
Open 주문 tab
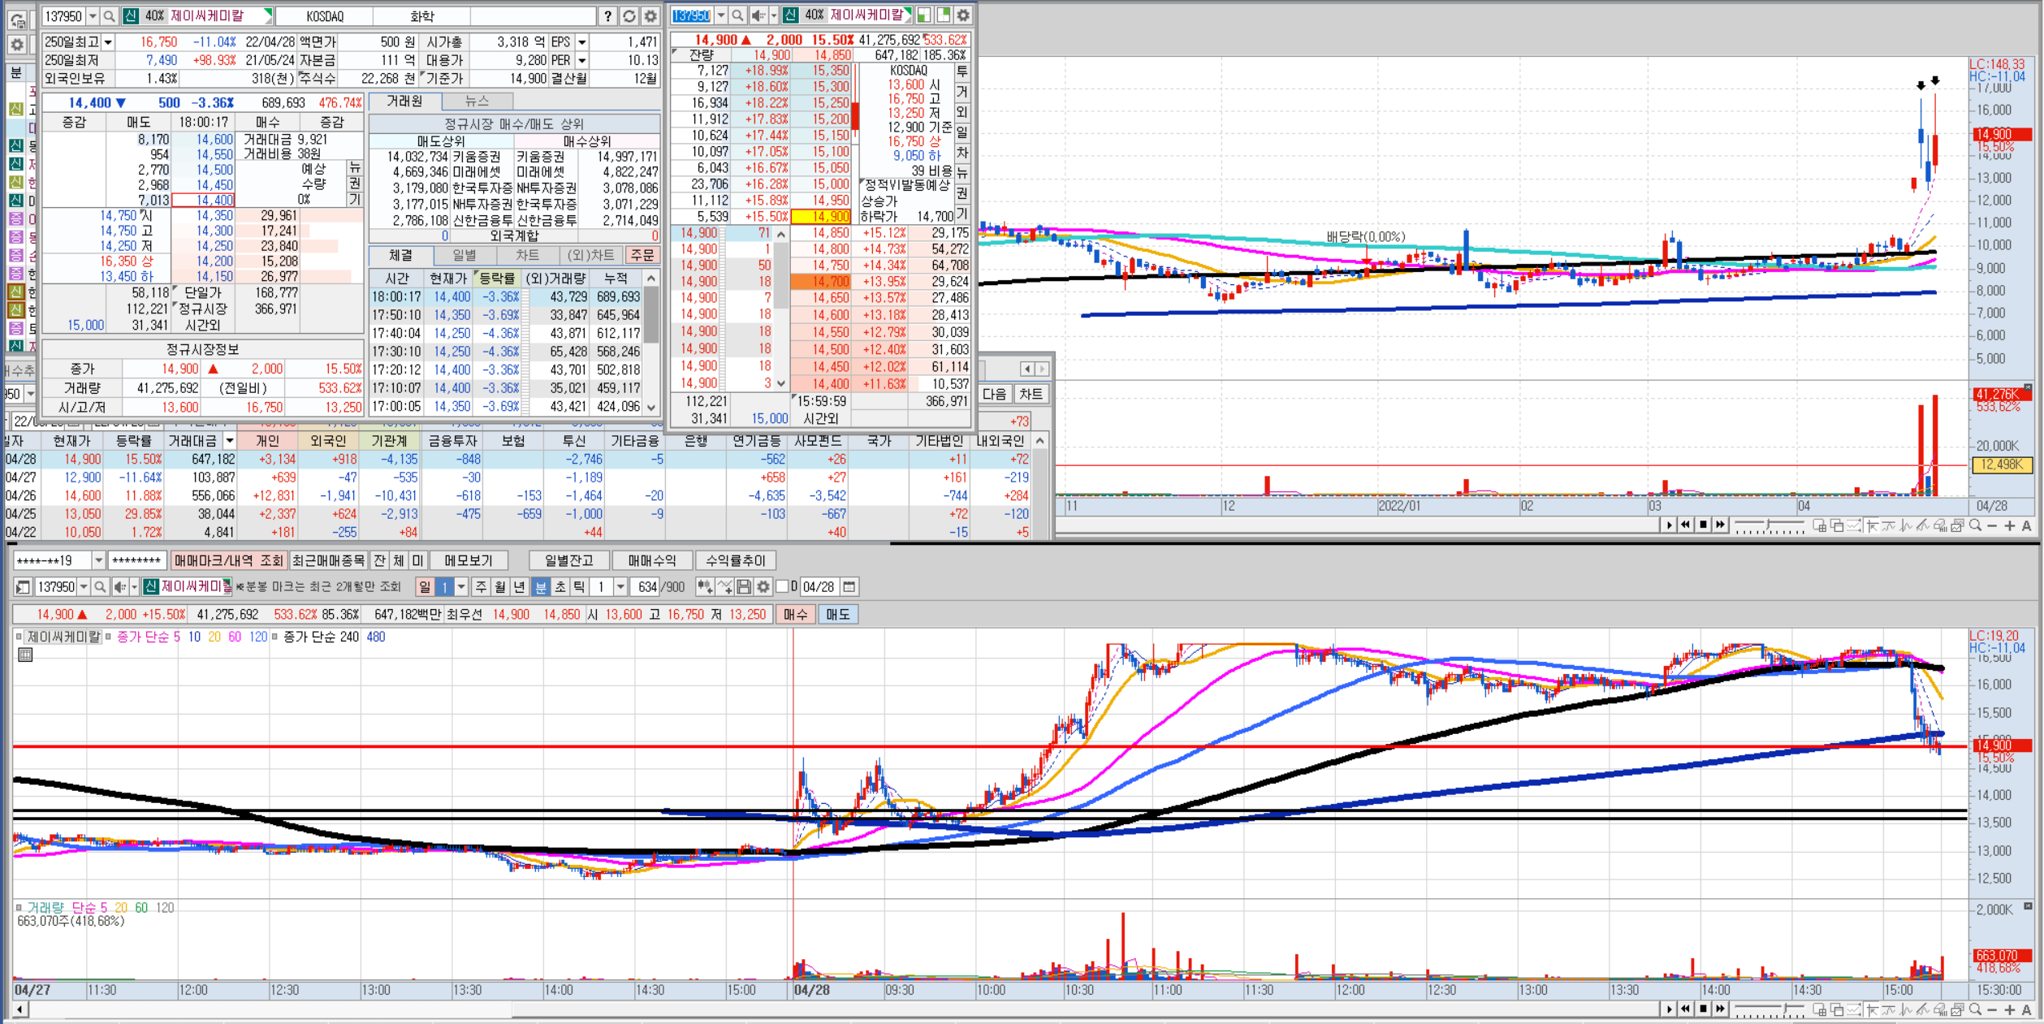642,255
